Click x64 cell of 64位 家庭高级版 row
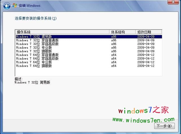This screenshot has height=134, width=181. (114, 58)
